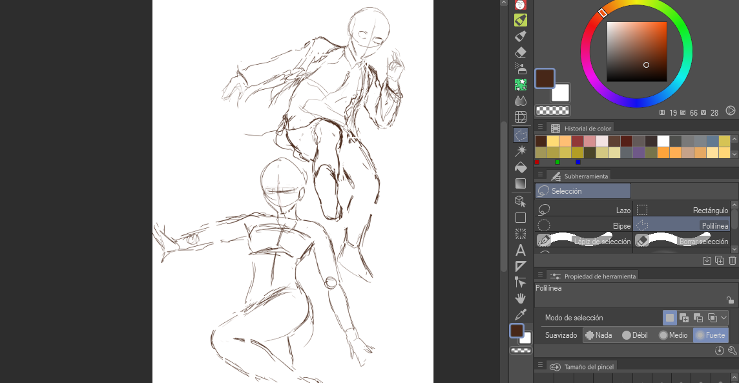Delete the subtool with trash icon
This screenshot has width=739, height=383.
click(x=732, y=260)
